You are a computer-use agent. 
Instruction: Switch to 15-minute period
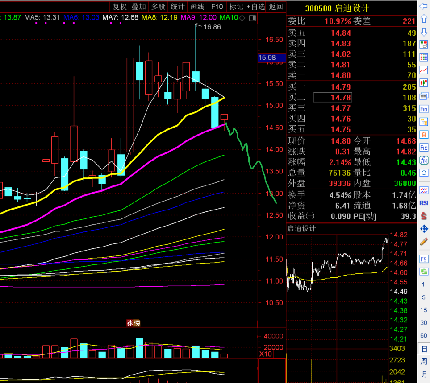pyautogui.click(x=423, y=310)
